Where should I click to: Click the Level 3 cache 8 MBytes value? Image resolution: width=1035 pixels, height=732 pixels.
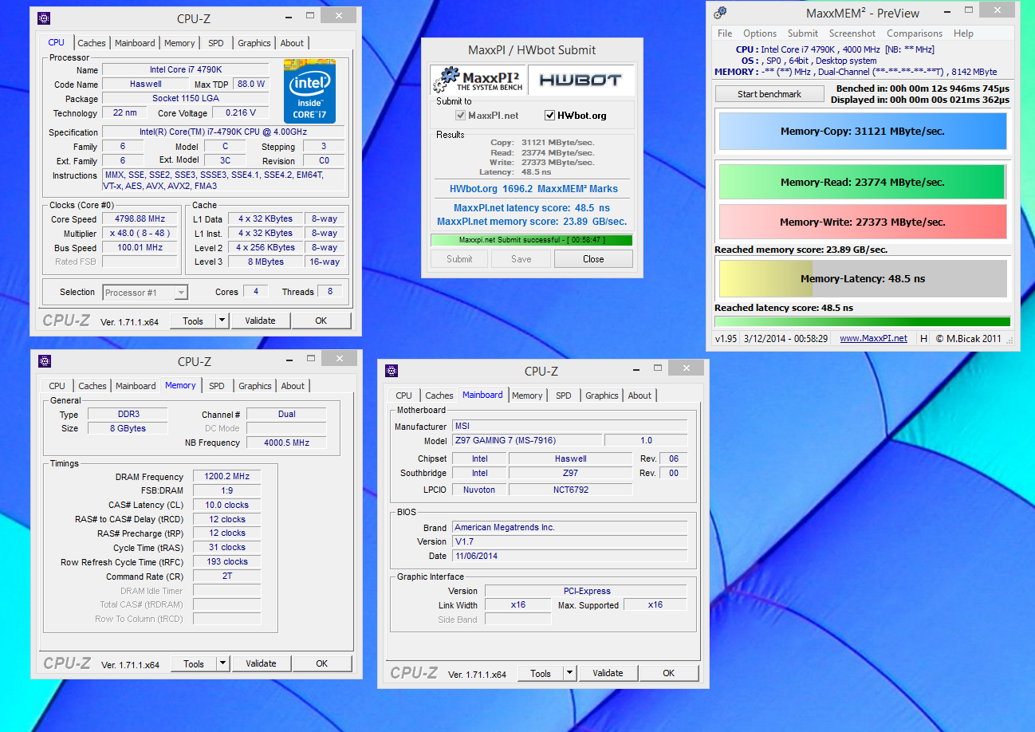coord(266,262)
